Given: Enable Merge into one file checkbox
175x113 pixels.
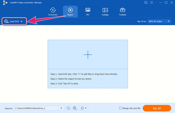Looking at the screenshot, I should tap(120, 108).
